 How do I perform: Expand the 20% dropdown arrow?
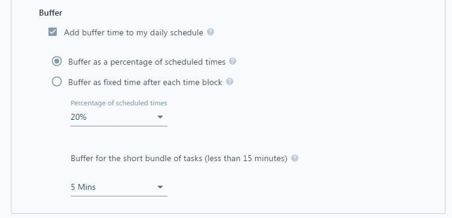tap(160, 117)
